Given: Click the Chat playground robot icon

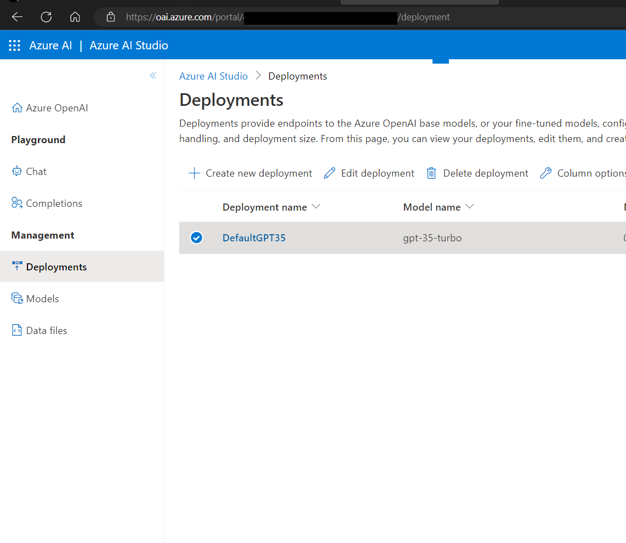Looking at the screenshot, I should [17, 172].
